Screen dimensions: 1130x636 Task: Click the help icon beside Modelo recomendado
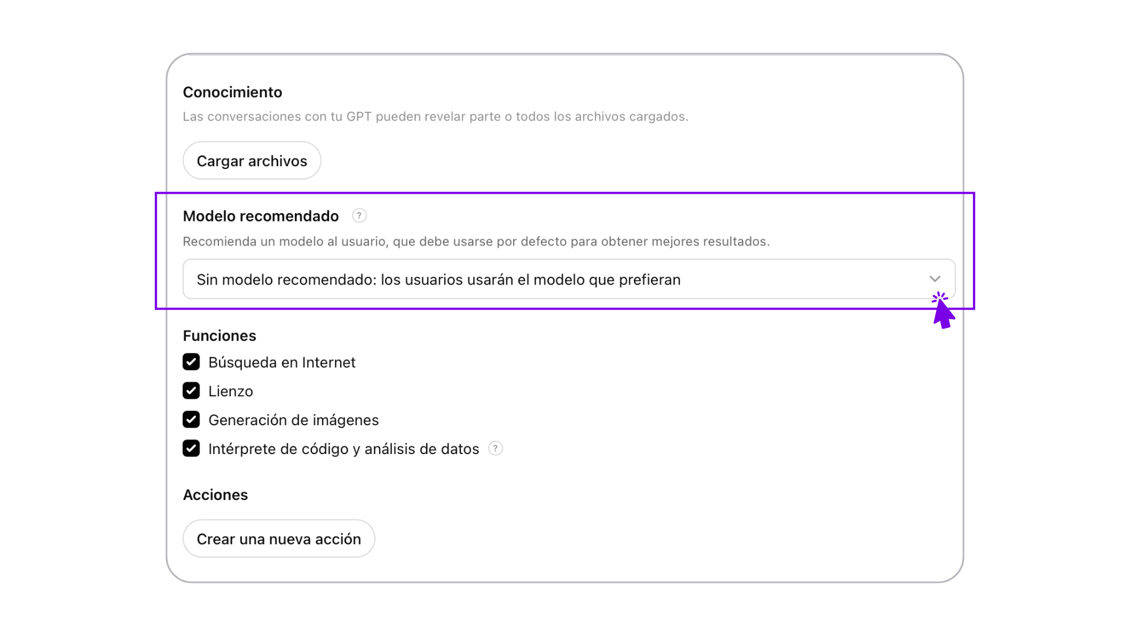[359, 216]
